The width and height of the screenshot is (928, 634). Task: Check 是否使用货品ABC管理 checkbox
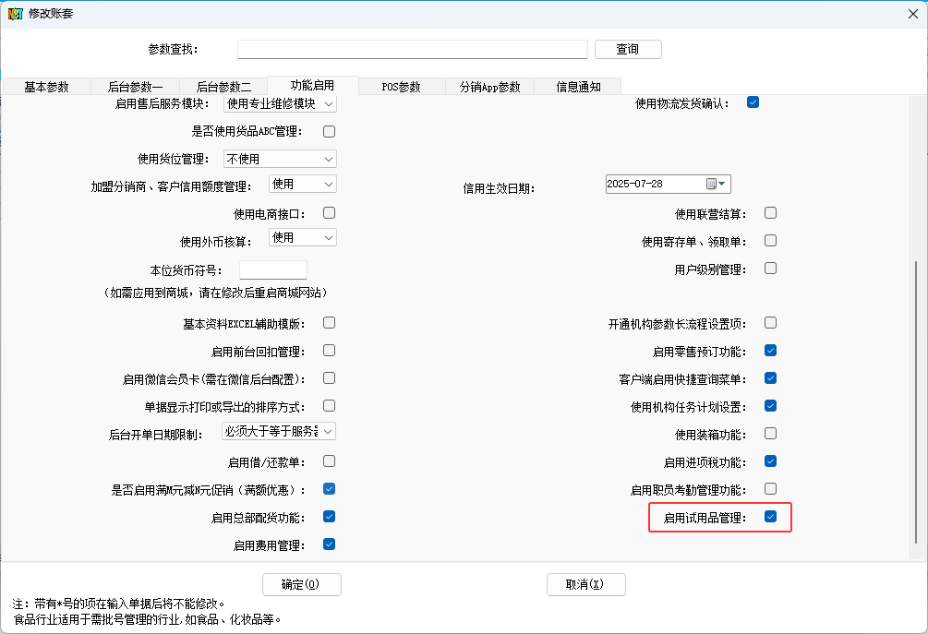[329, 131]
